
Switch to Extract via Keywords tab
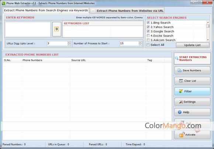click(46, 10)
